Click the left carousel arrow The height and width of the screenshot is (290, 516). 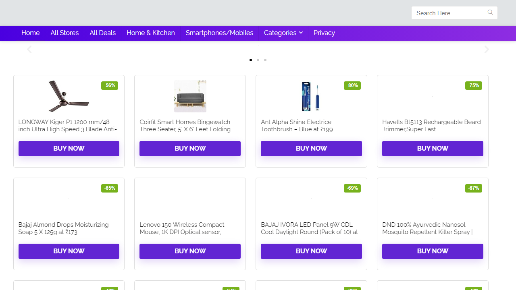click(29, 49)
